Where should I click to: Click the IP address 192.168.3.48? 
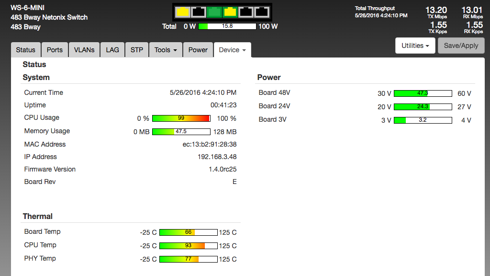[217, 157]
